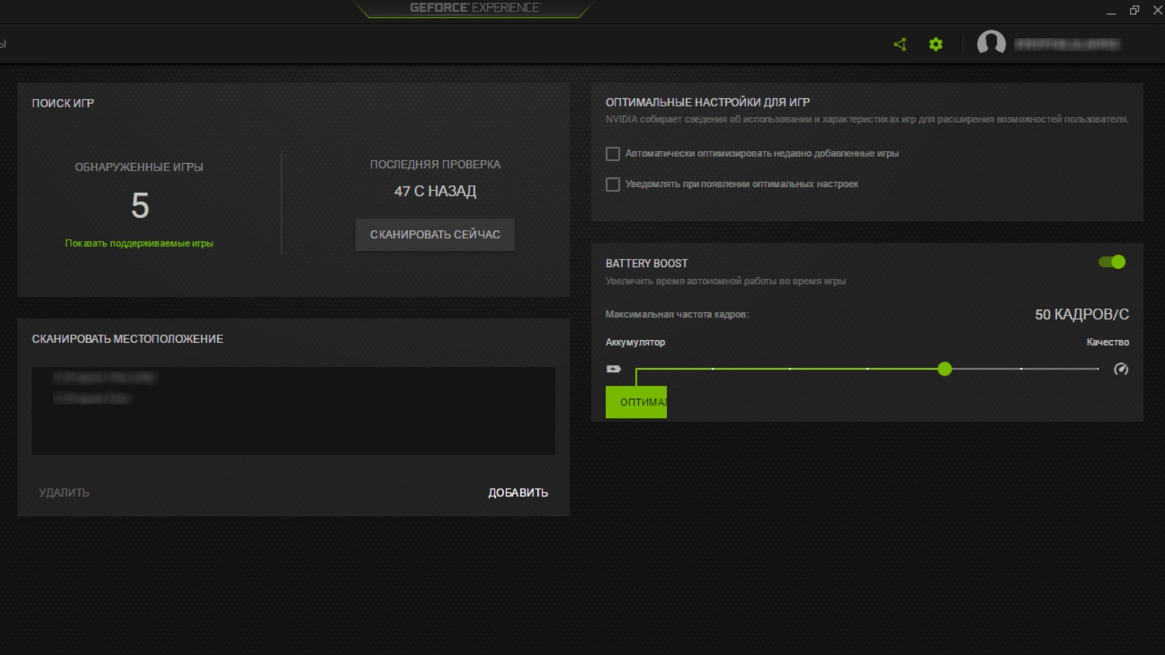Click the Аккумулятор slider label
The width and height of the screenshot is (1165, 655).
[635, 342]
